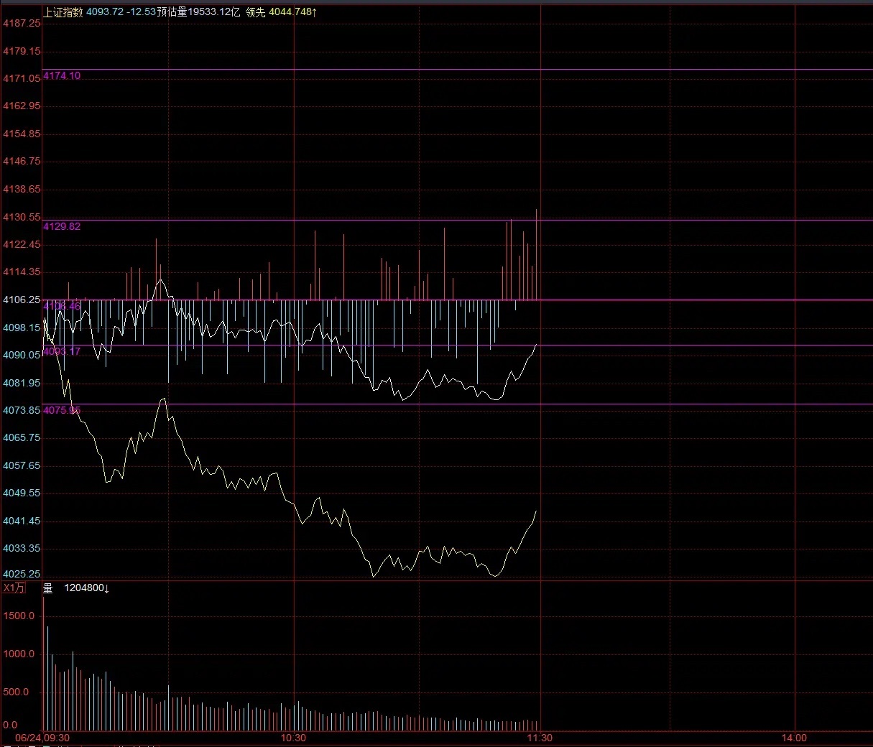The width and height of the screenshot is (873, 747).
Task: Select the horizontal line labeled 4093.17
Action: (x=457, y=345)
